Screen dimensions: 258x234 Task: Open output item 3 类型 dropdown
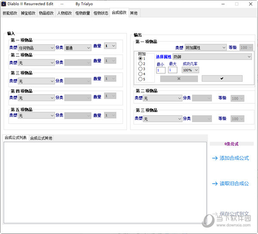pyautogui.click(x=163, y=119)
